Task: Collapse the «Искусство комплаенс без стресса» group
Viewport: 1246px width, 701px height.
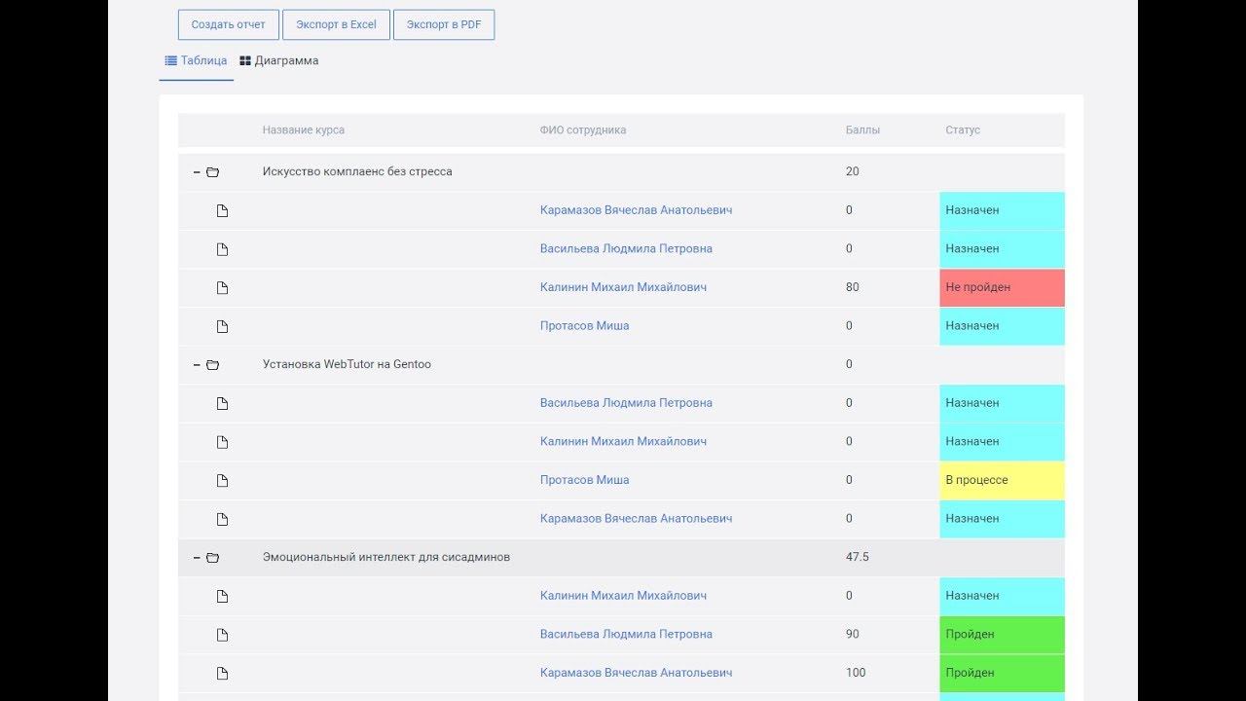Action: click(x=197, y=172)
